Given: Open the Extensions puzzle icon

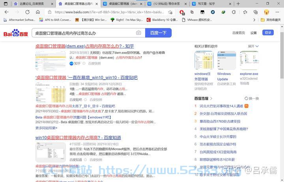Looking at the screenshot, I should (234, 12).
